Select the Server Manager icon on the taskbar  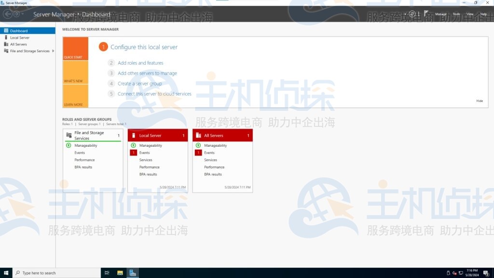point(133,273)
